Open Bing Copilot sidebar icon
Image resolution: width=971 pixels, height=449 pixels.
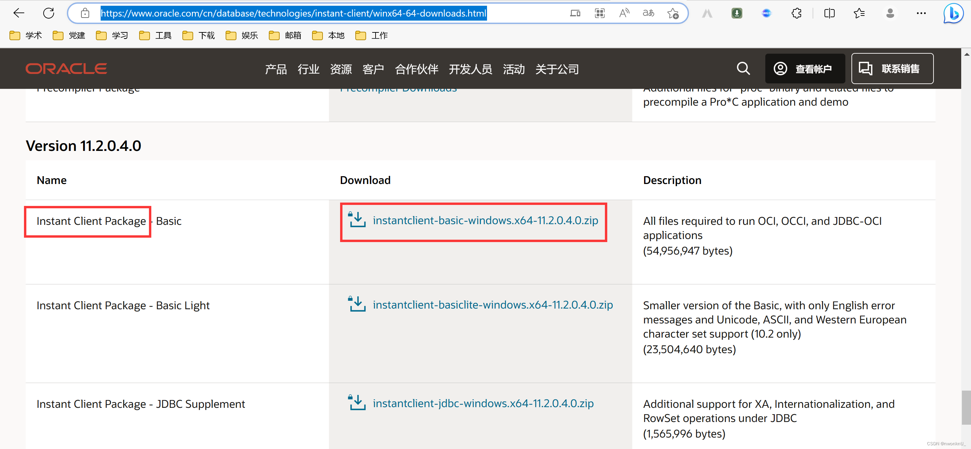953,13
